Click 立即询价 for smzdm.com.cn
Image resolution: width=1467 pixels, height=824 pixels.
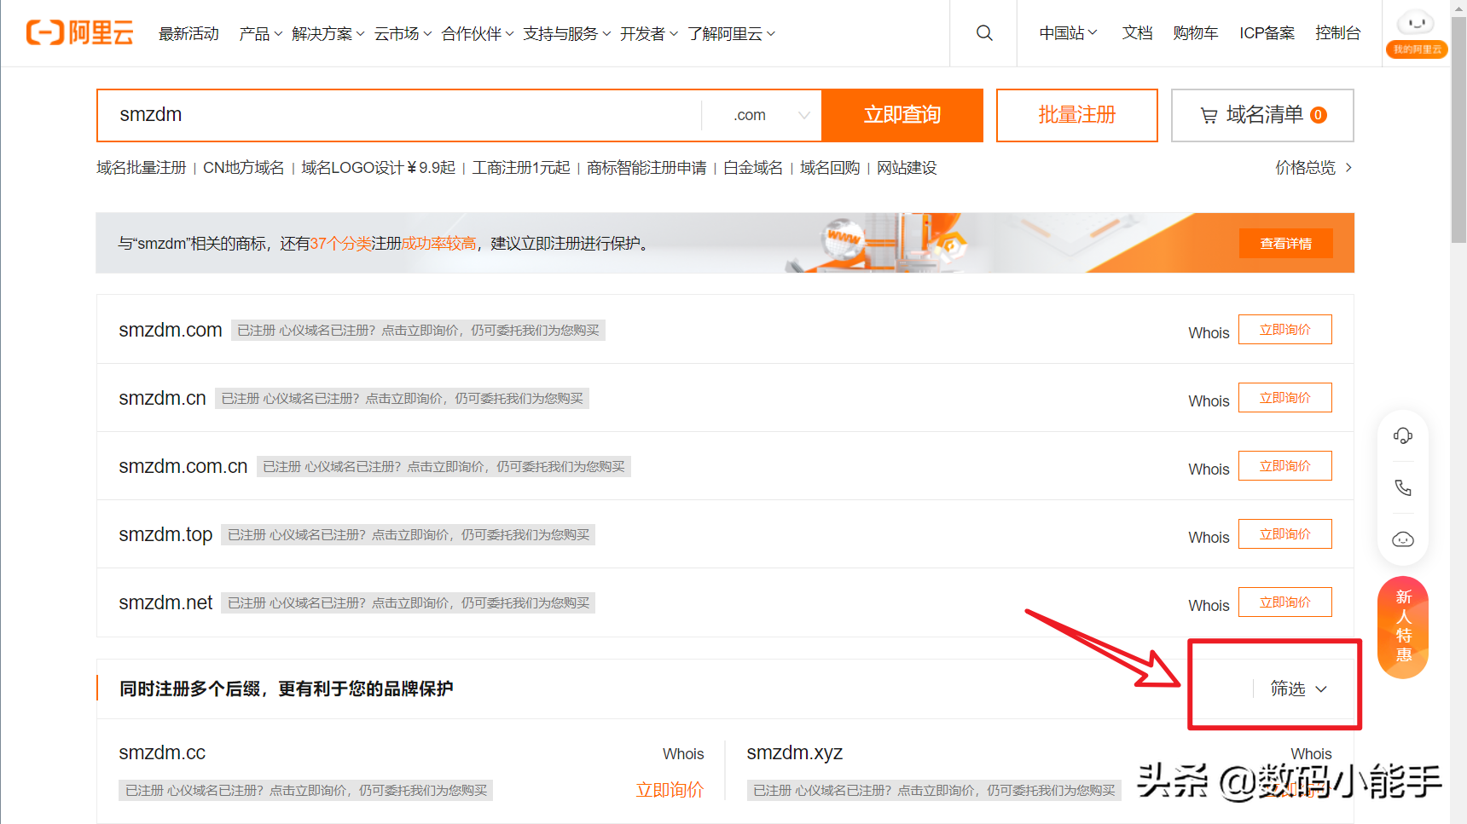tap(1285, 466)
